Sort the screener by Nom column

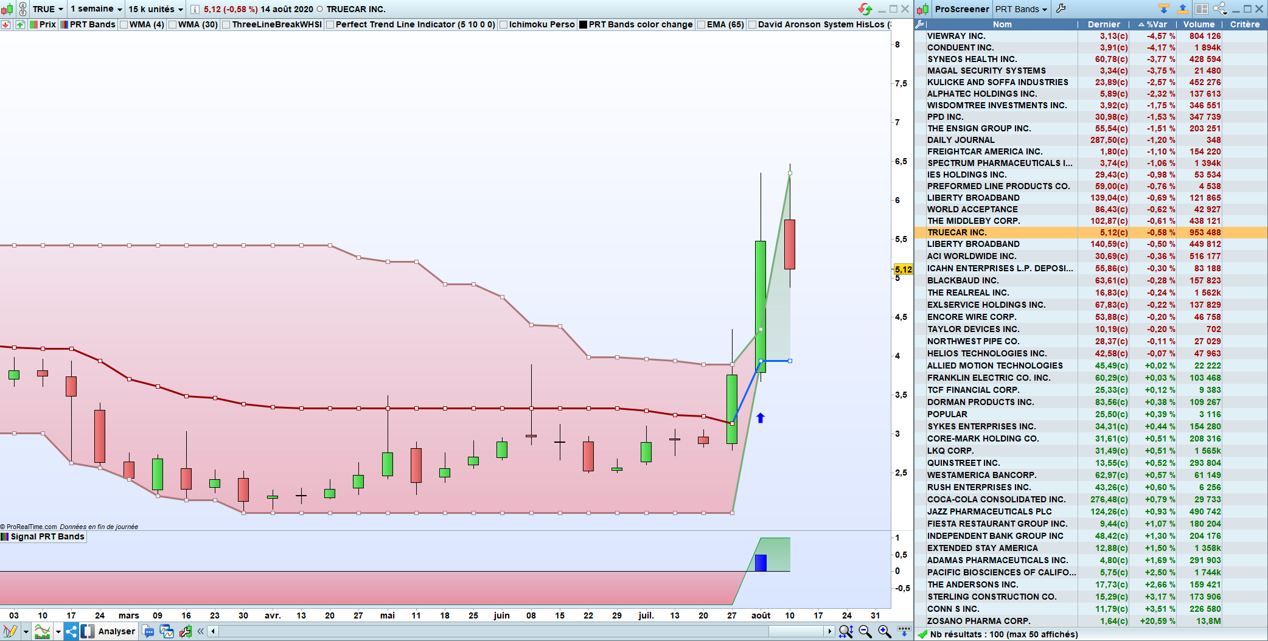click(1002, 24)
